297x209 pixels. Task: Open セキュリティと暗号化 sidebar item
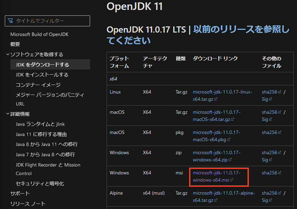[40, 184]
